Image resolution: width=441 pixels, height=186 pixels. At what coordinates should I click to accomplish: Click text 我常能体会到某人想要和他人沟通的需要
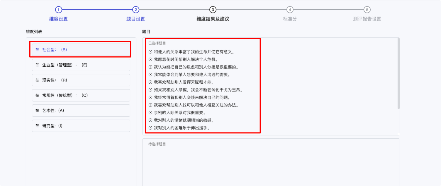click(x=192, y=75)
